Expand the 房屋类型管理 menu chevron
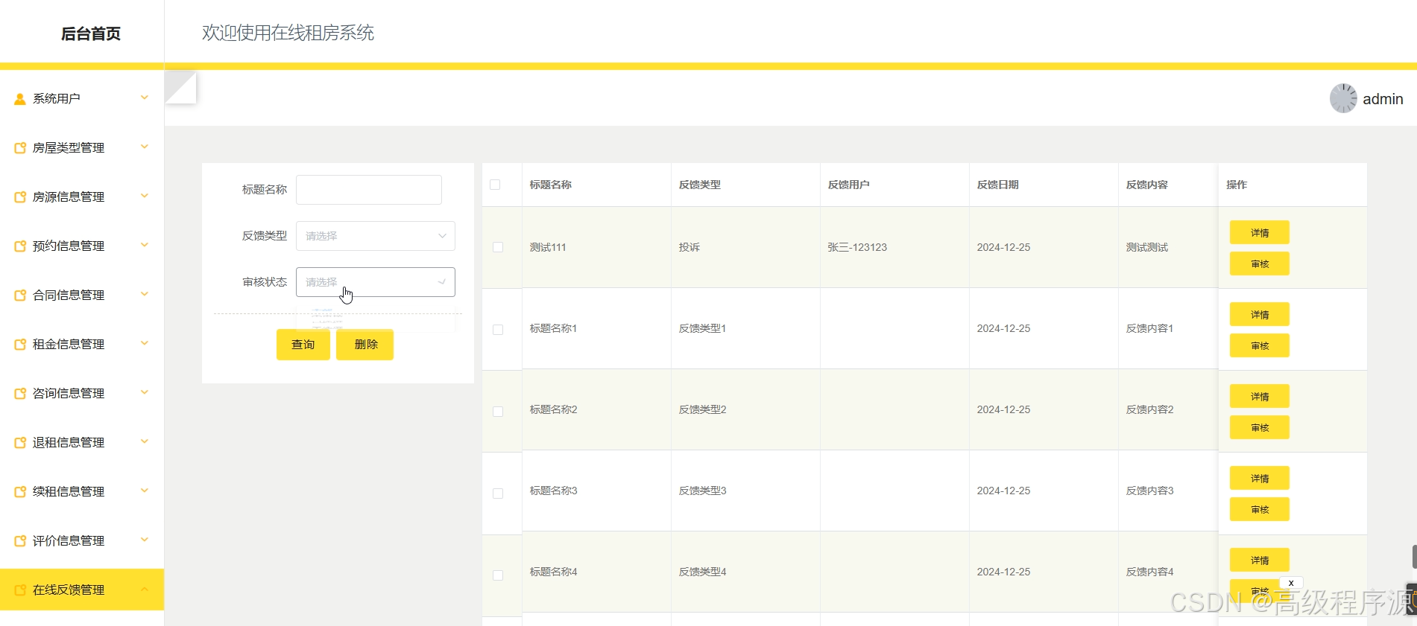The height and width of the screenshot is (626, 1417). coord(145,147)
